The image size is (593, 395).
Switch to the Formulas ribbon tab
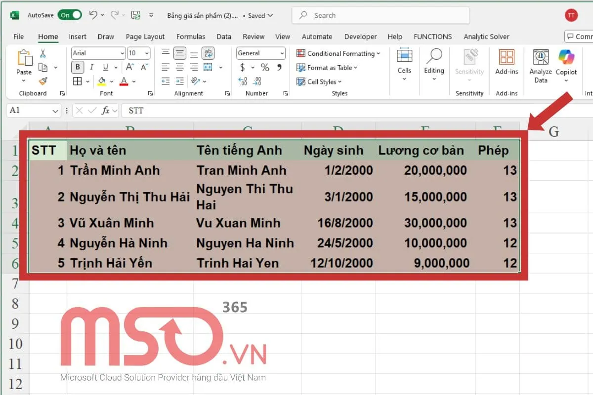click(191, 36)
